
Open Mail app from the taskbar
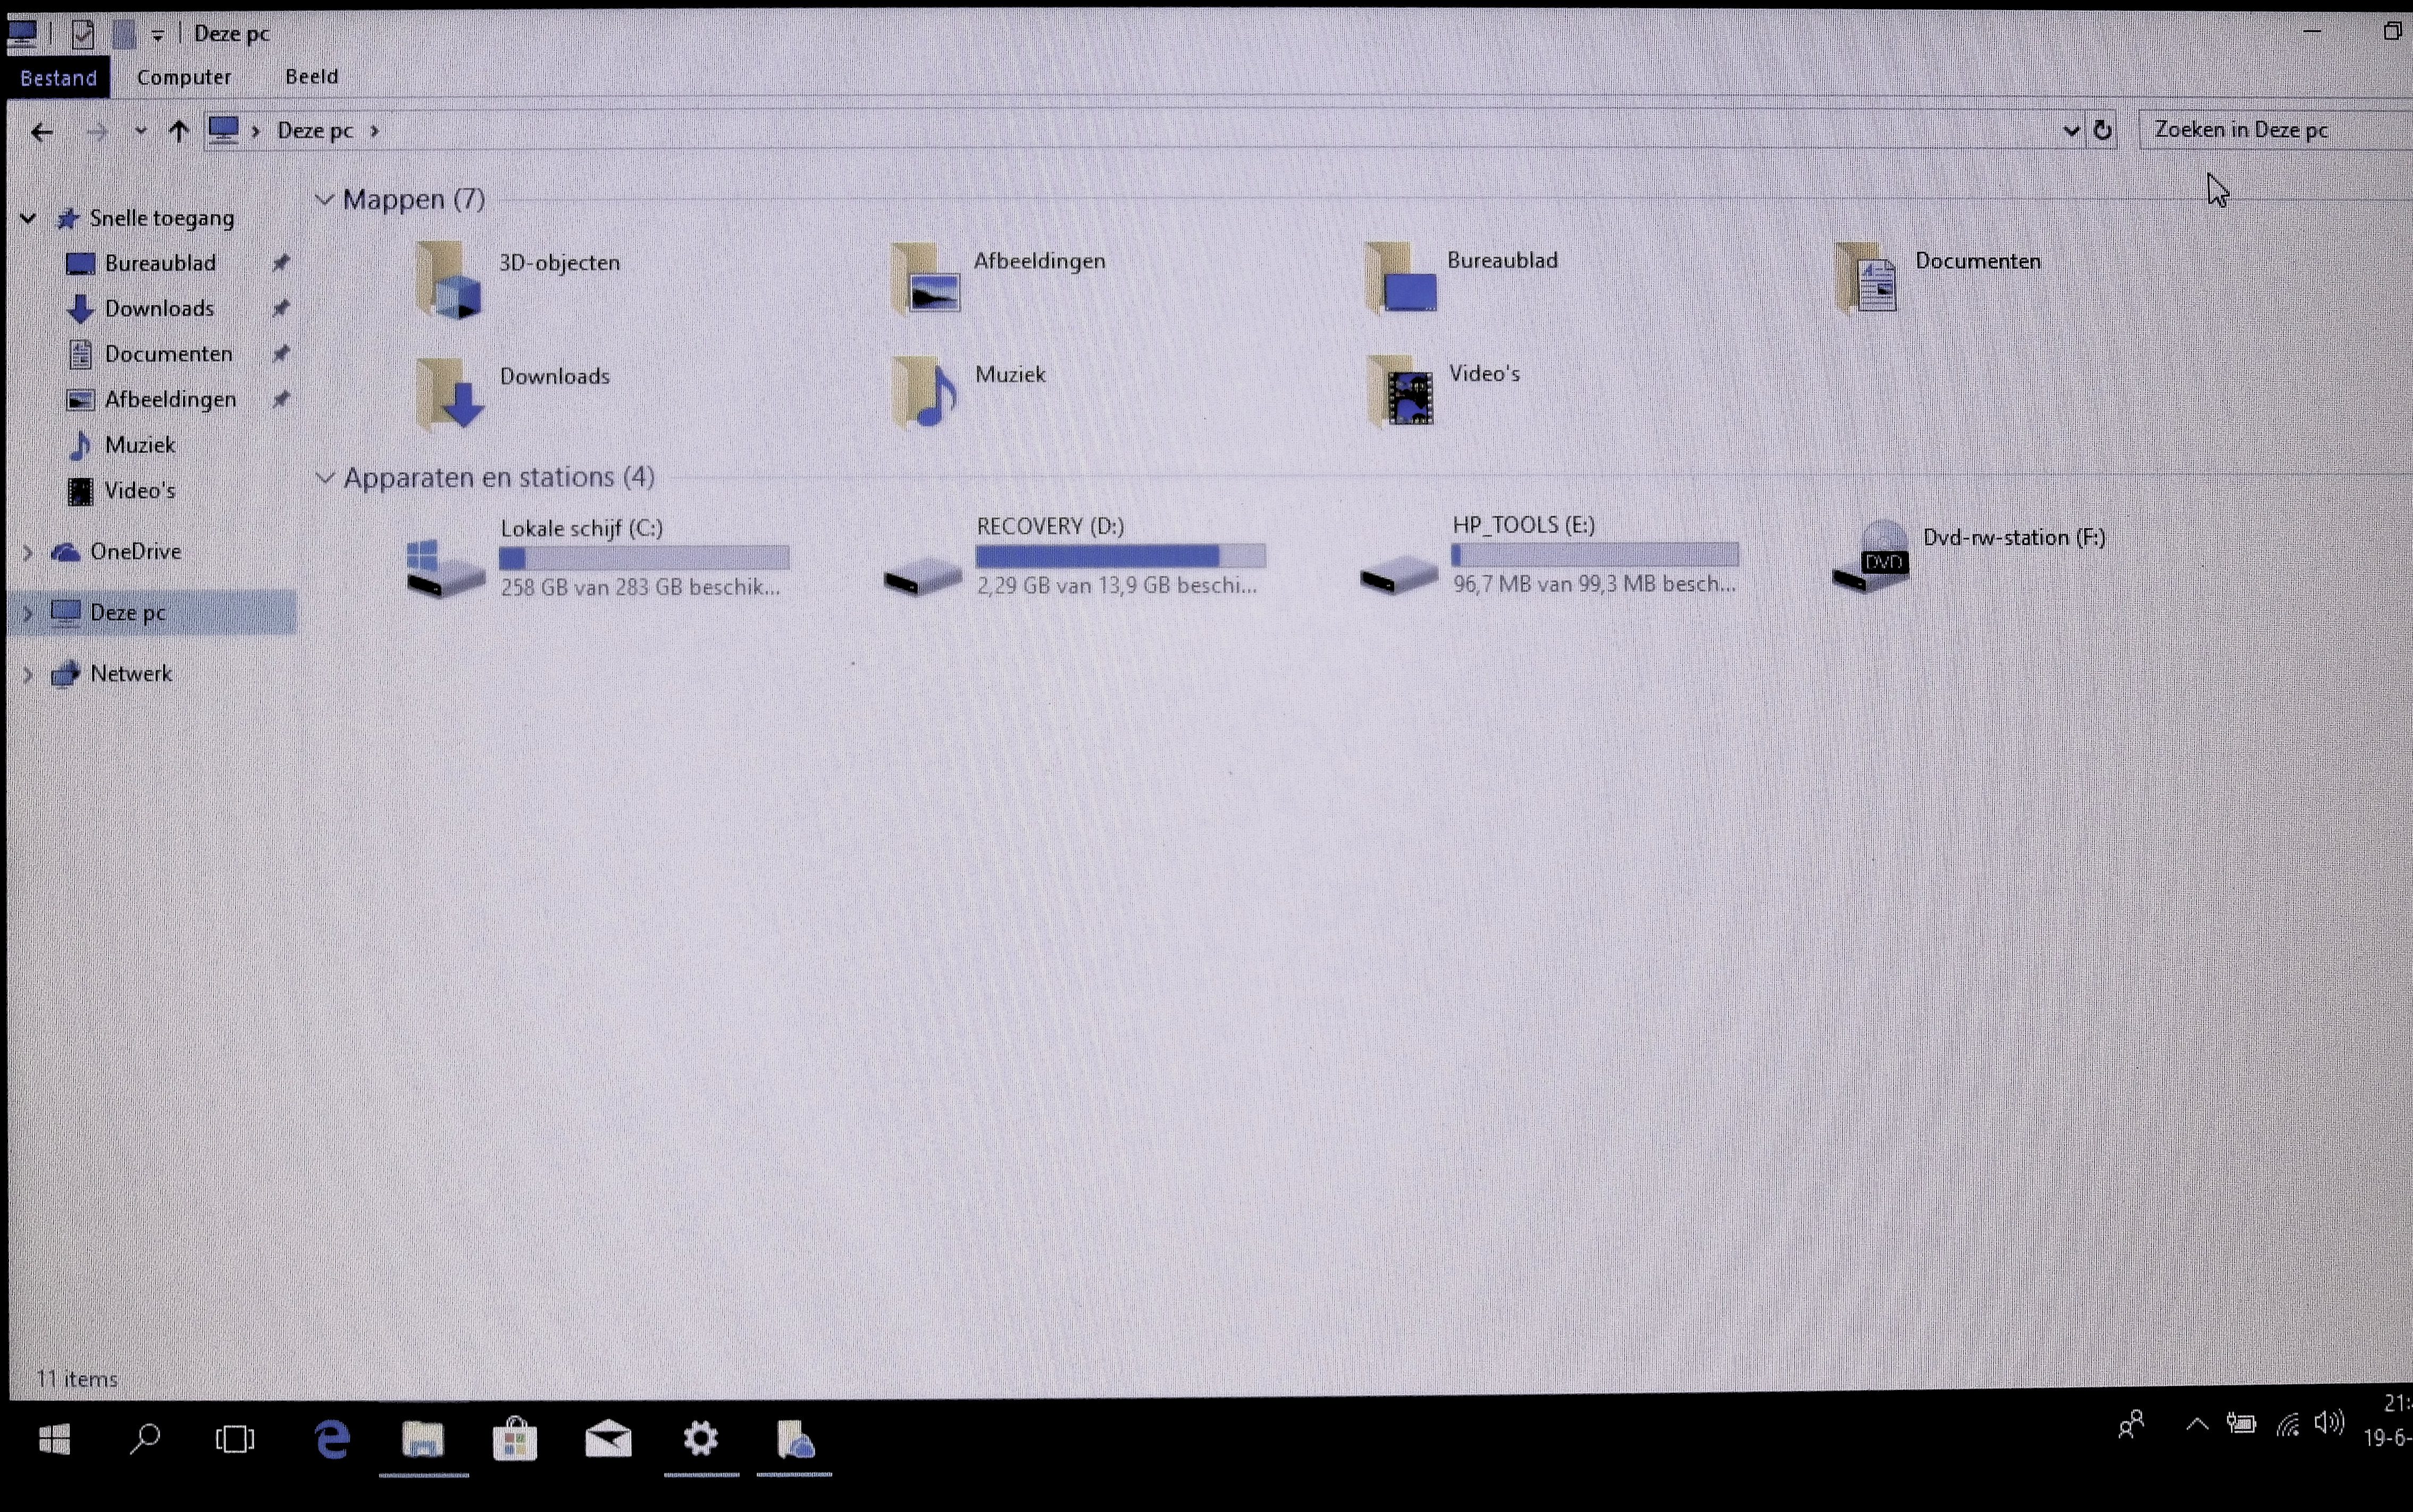tap(608, 1440)
